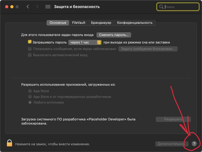
Task: Toggle 'Показывать сообщение, если экран заблокирован' checkbox
Action: click(30, 49)
